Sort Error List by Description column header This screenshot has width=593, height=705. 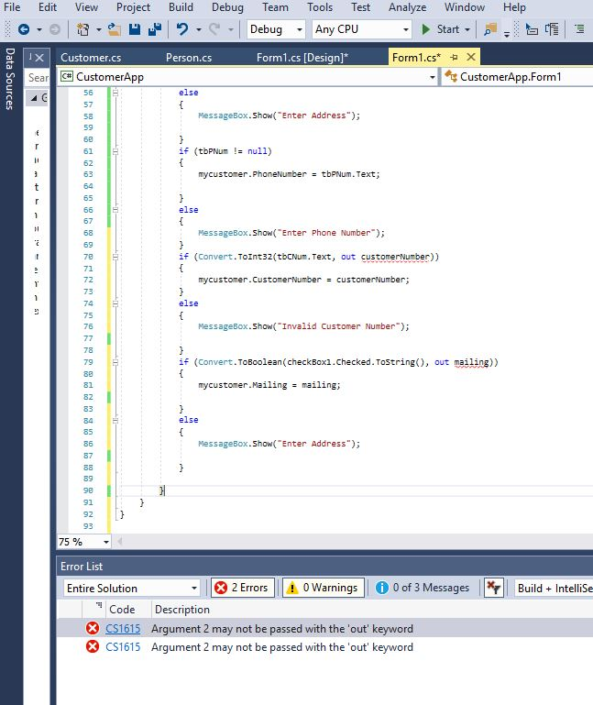tap(182, 610)
